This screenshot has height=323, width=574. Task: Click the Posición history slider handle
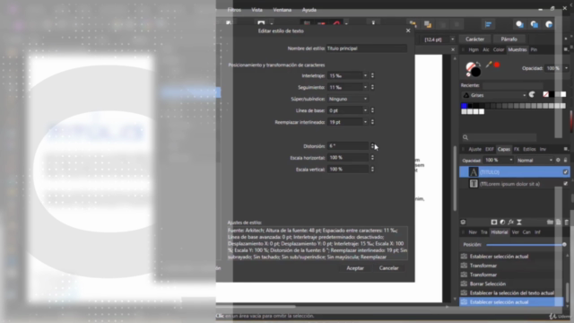[564, 244]
